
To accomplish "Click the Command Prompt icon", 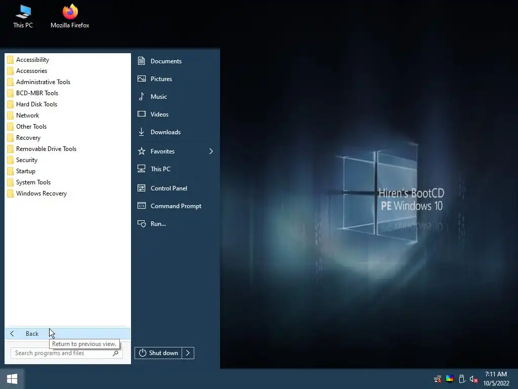I will tap(142, 206).
